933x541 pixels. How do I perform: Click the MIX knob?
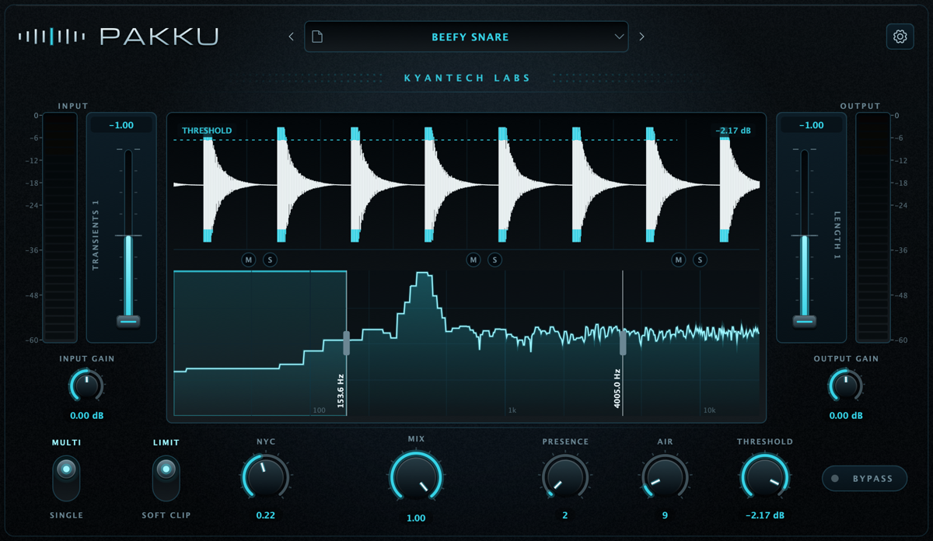point(416,478)
